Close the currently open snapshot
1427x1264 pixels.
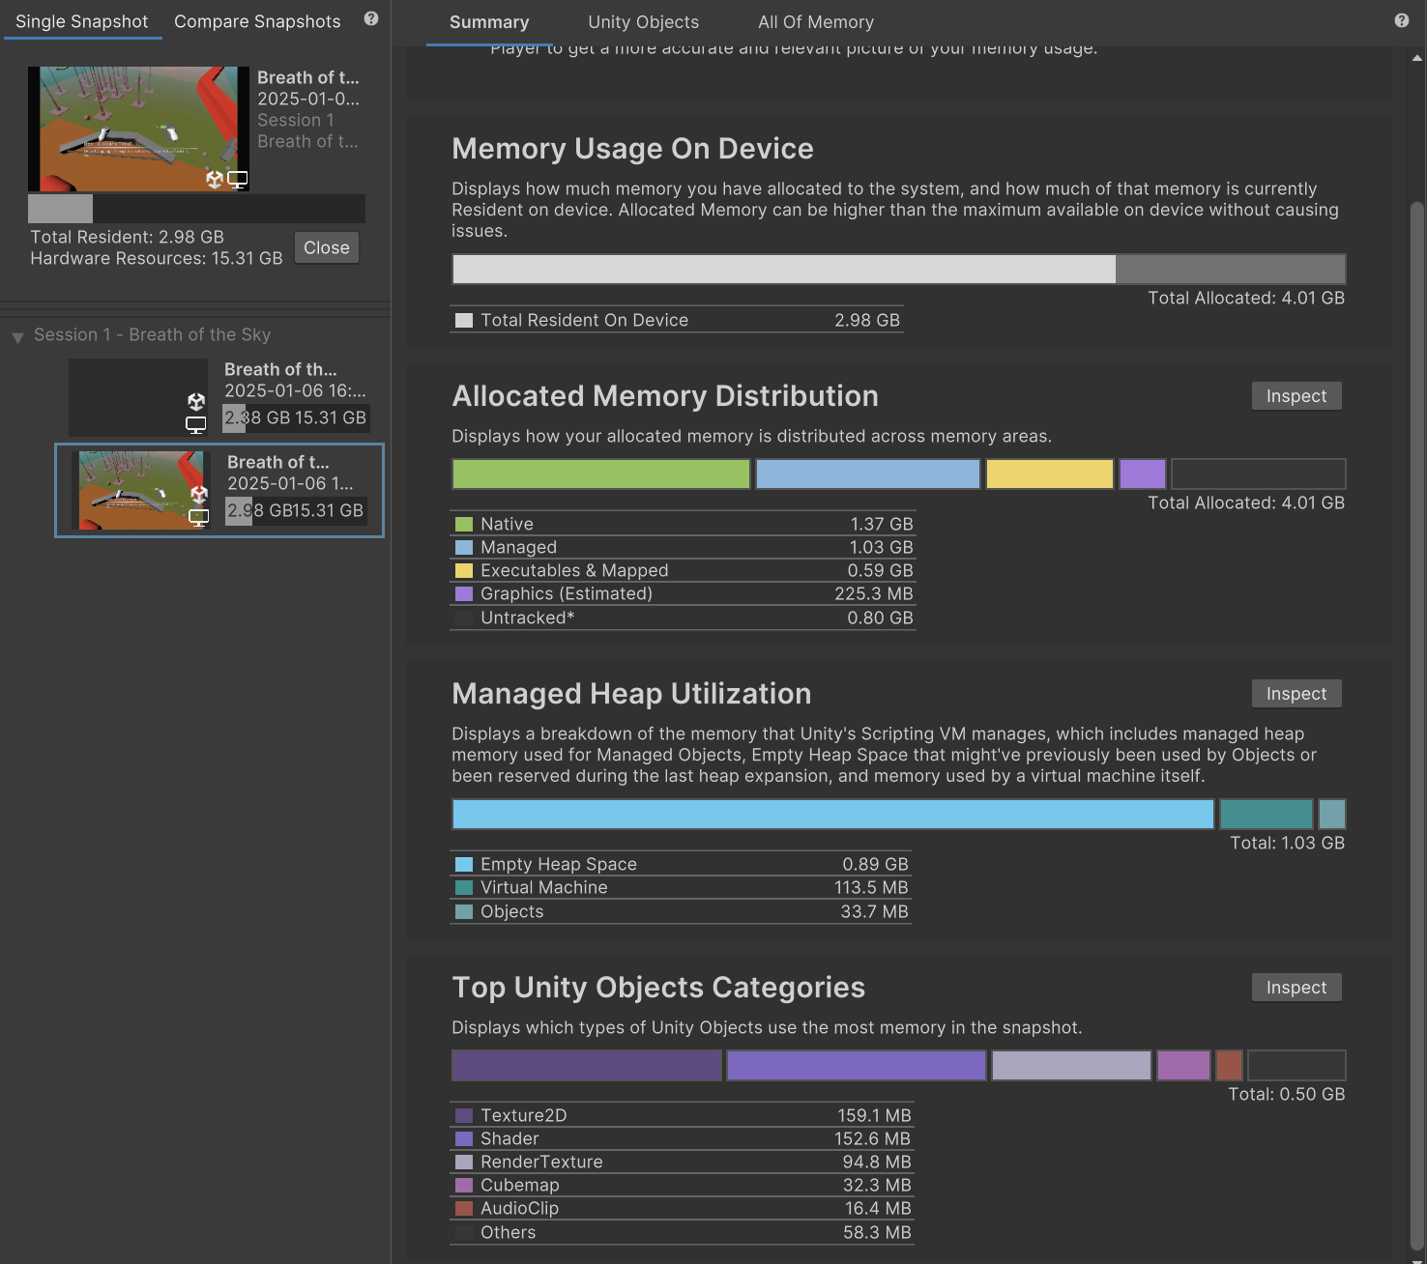point(326,247)
